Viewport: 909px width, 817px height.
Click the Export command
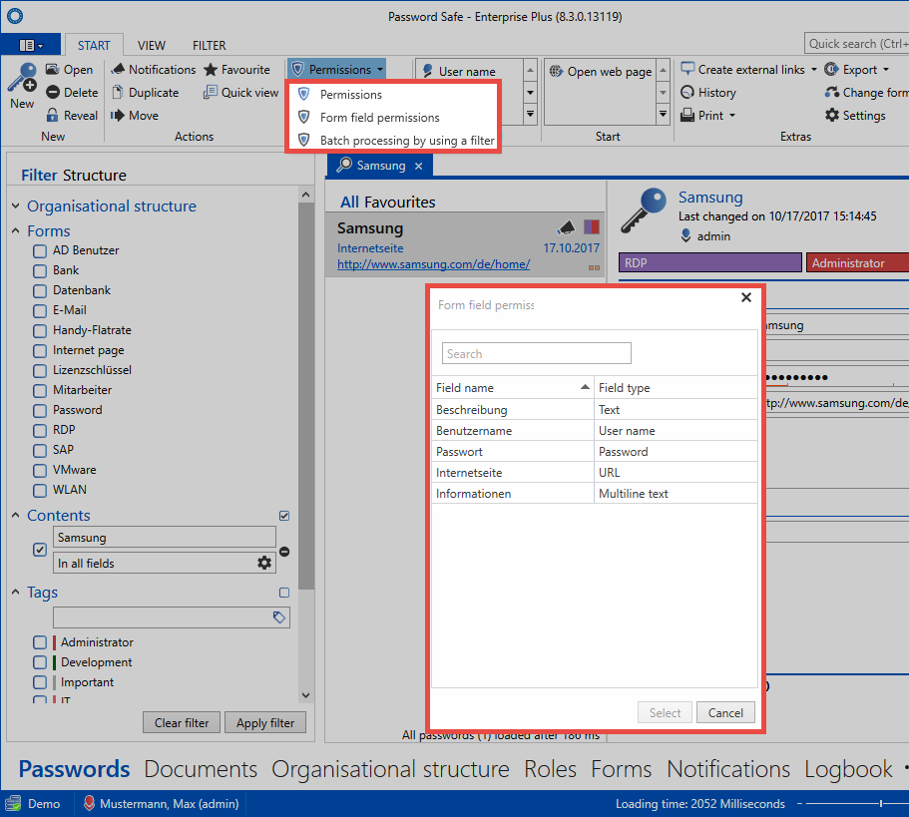(x=851, y=70)
